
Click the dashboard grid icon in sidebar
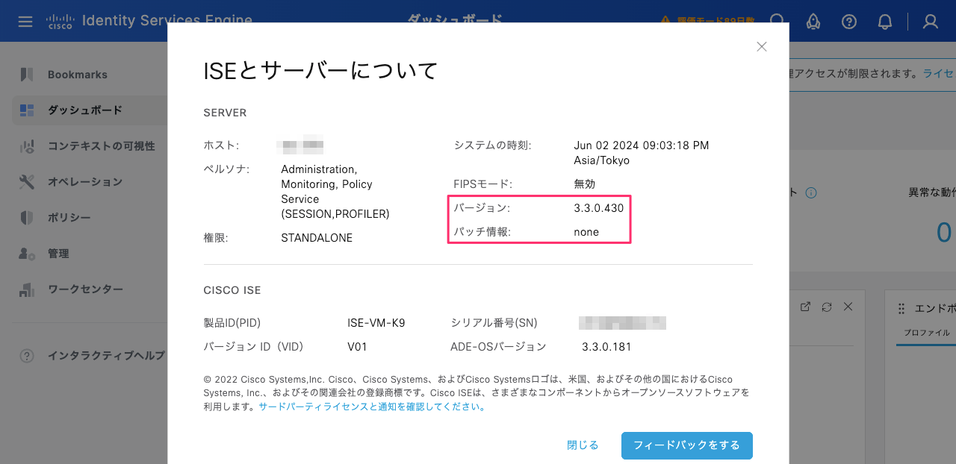tap(27, 110)
